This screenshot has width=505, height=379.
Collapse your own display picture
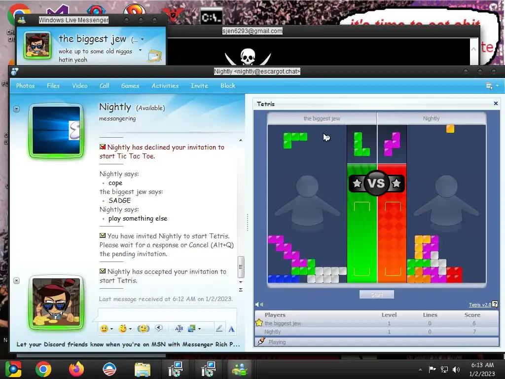point(17,281)
